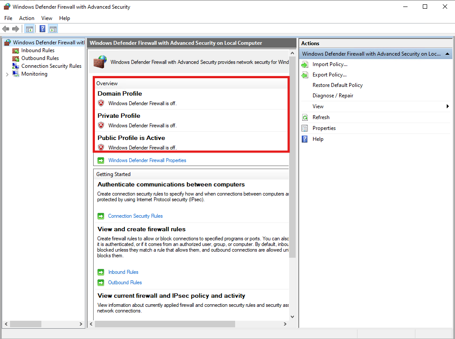
Task: Click the Properties icon in Actions pane
Action: point(305,128)
